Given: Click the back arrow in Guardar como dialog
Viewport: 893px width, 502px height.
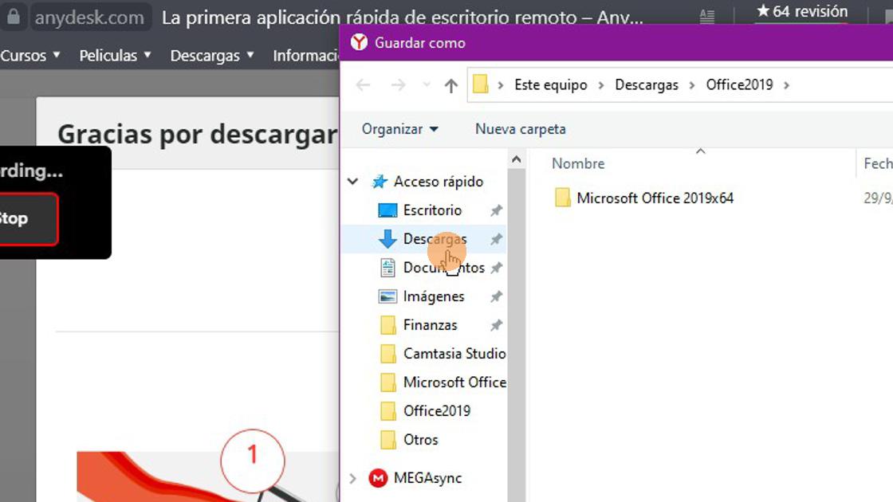Looking at the screenshot, I should pyautogui.click(x=363, y=85).
